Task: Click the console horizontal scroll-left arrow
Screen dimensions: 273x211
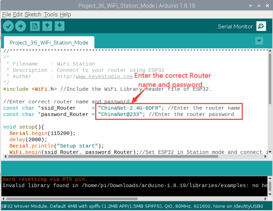Action: coord(3,199)
